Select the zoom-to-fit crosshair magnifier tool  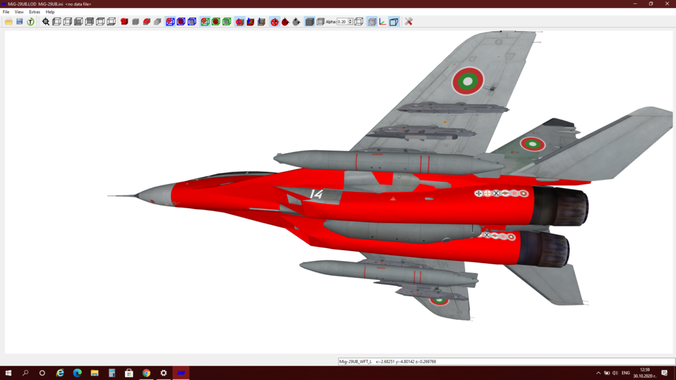(x=46, y=22)
